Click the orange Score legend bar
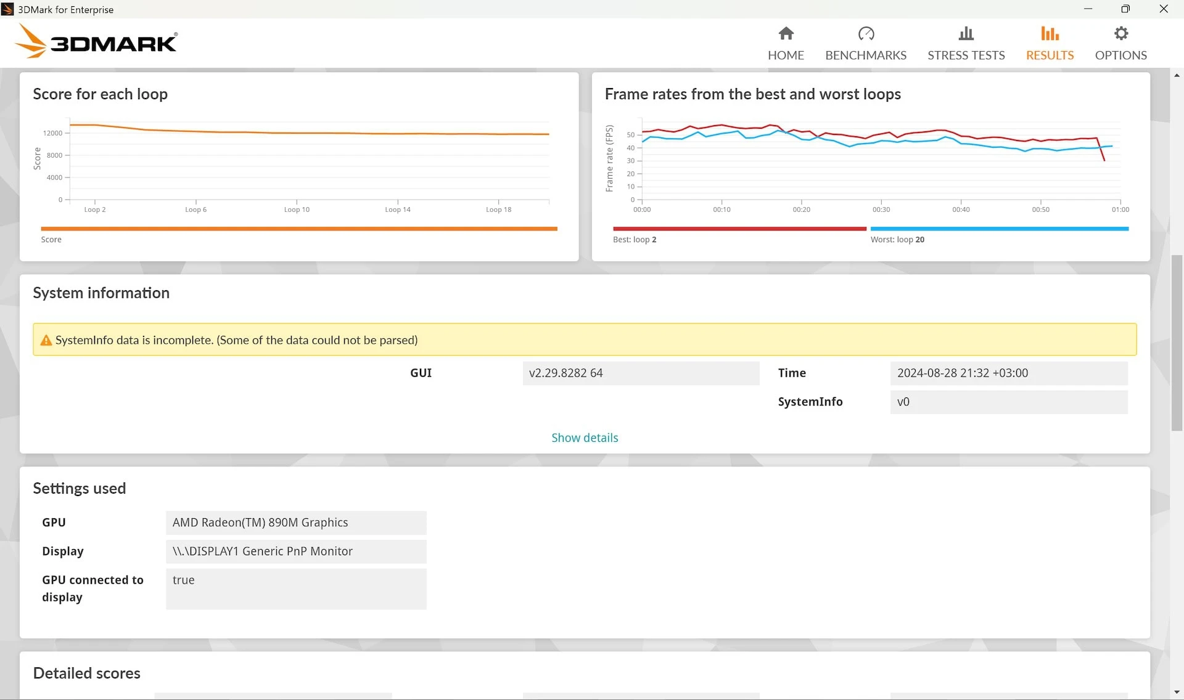This screenshot has width=1184, height=700. coord(299,229)
